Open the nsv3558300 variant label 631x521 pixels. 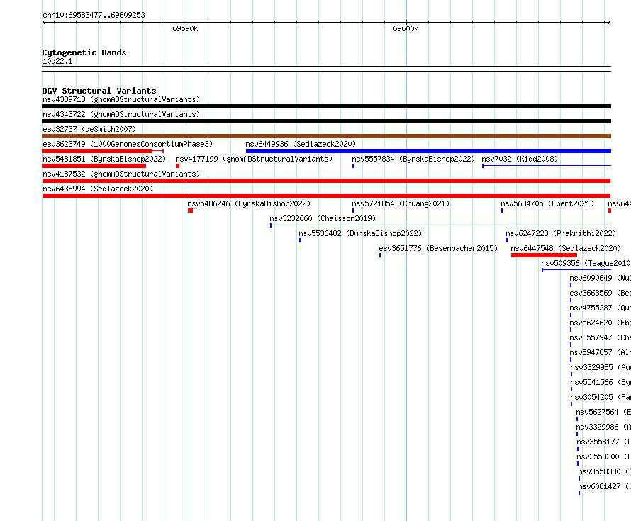coord(603,456)
